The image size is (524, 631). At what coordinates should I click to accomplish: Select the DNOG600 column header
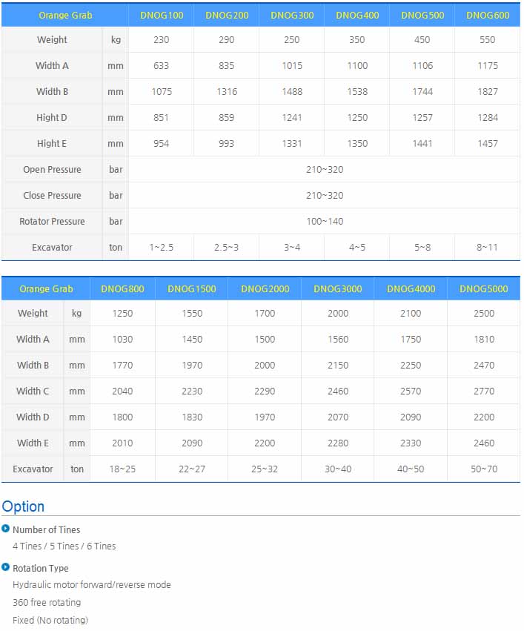(x=488, y=16)
